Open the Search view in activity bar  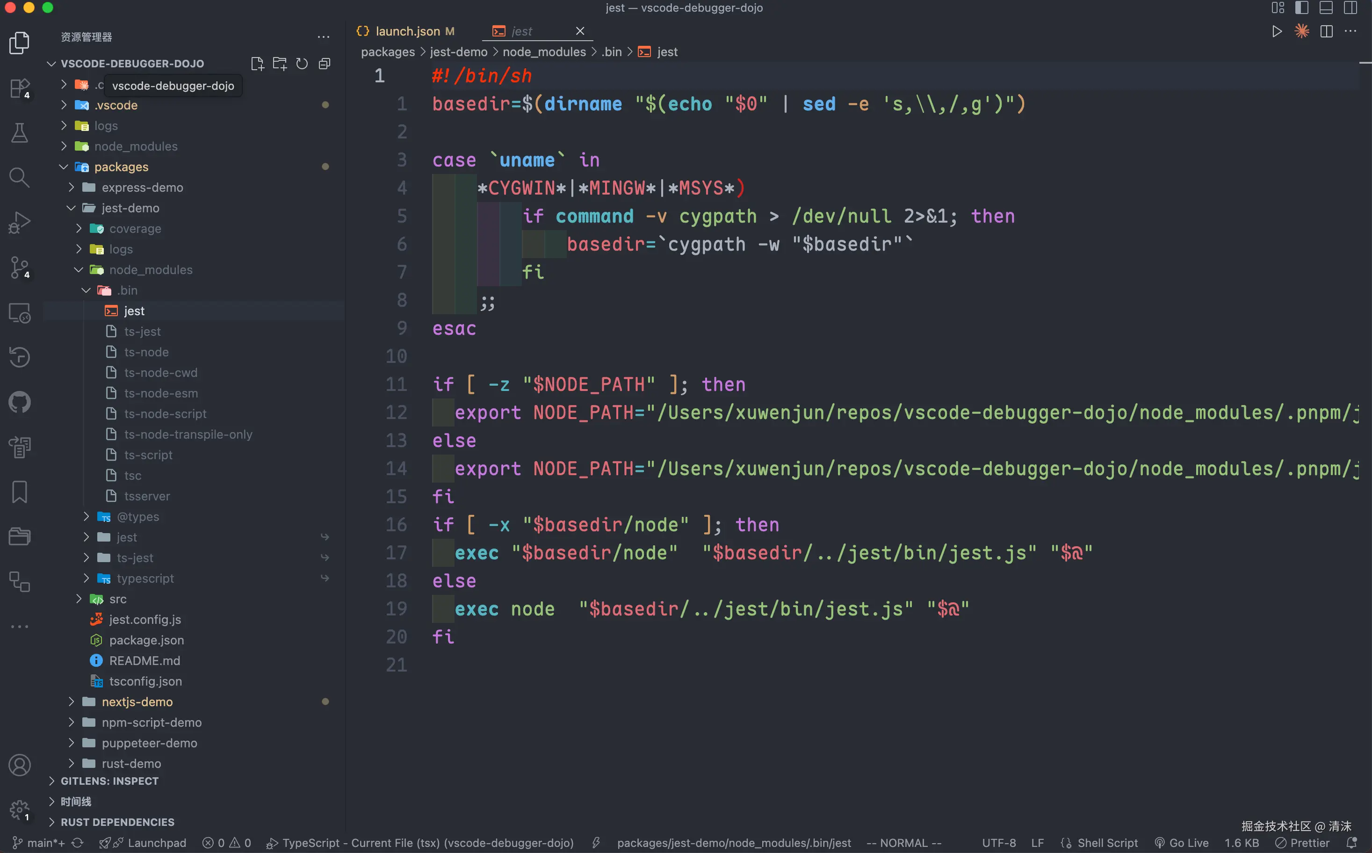tap(19, 178)
